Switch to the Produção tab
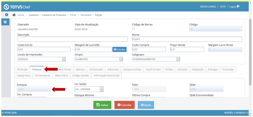Viewport: 253px width, 117px height. tap(22, 70)
